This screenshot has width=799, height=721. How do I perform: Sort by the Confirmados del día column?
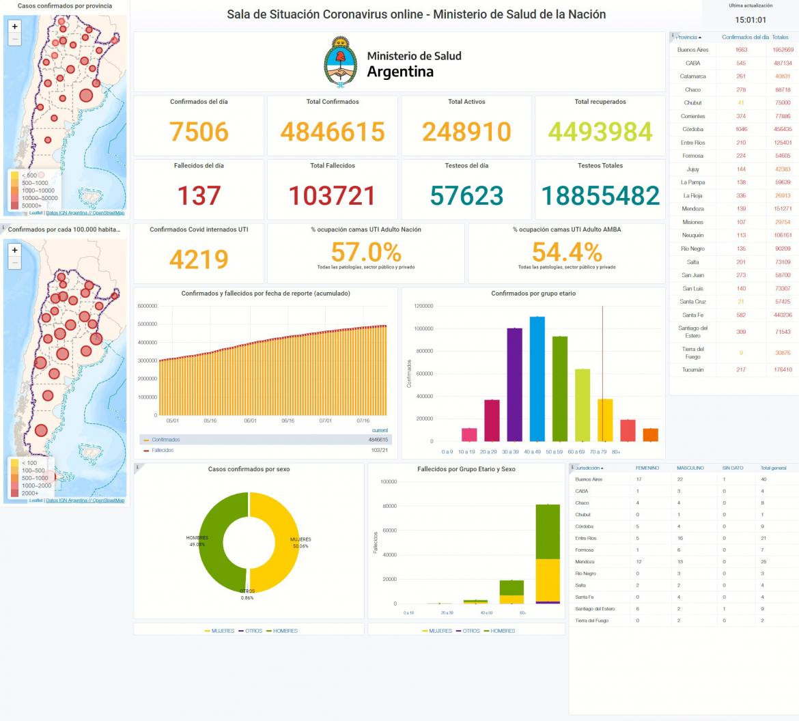point(745,37)
